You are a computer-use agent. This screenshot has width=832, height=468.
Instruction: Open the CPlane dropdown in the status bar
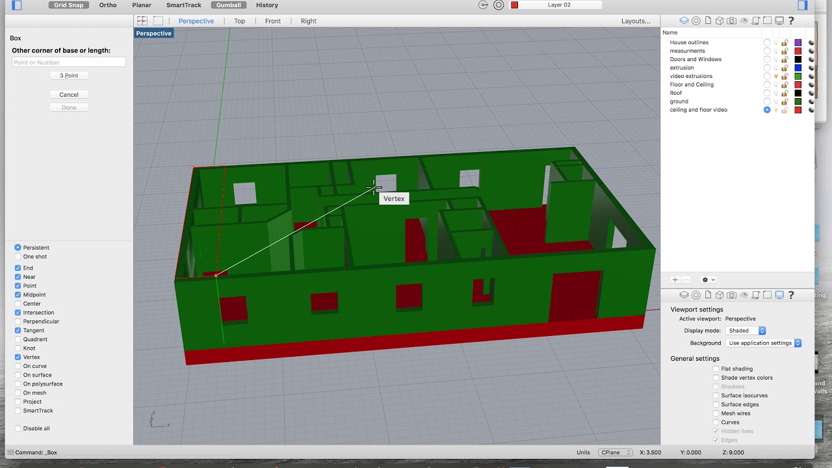pyautogui.click(x=616, y=452)
